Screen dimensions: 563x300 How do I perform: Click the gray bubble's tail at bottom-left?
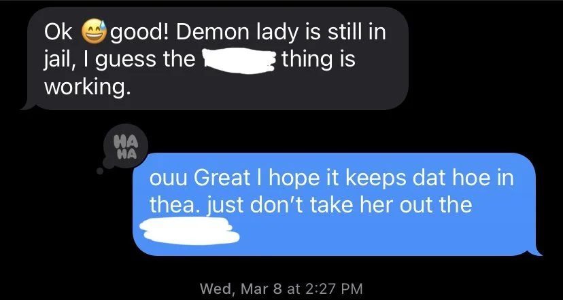29,106
